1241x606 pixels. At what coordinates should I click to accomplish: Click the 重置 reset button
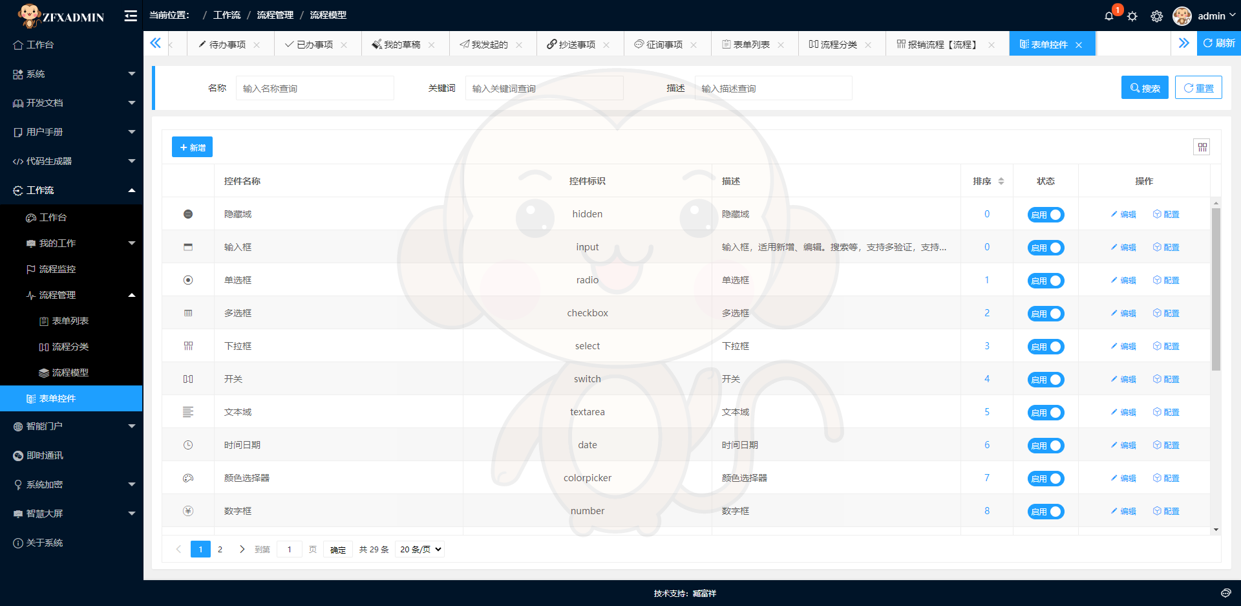[1198, 88]
